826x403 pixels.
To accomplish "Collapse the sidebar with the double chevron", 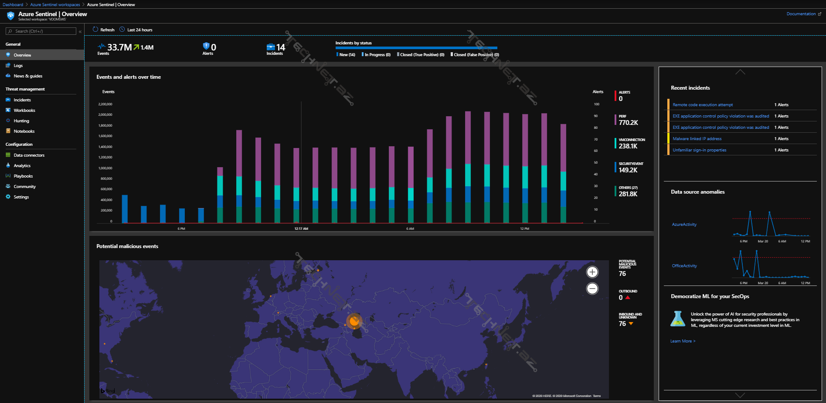I will 80,31.
